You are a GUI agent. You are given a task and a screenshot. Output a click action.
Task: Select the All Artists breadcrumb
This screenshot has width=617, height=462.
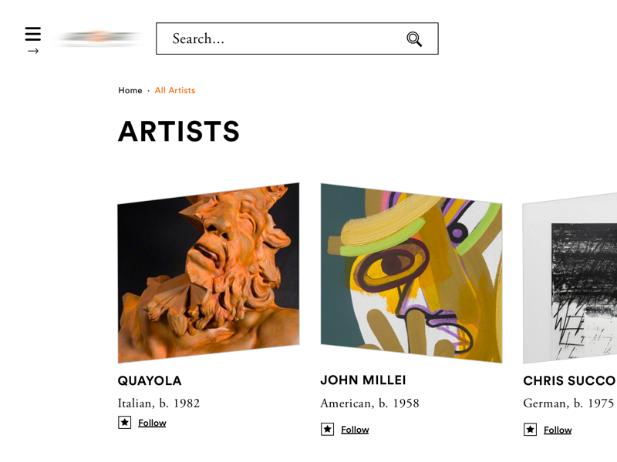[x=174, y=90]
